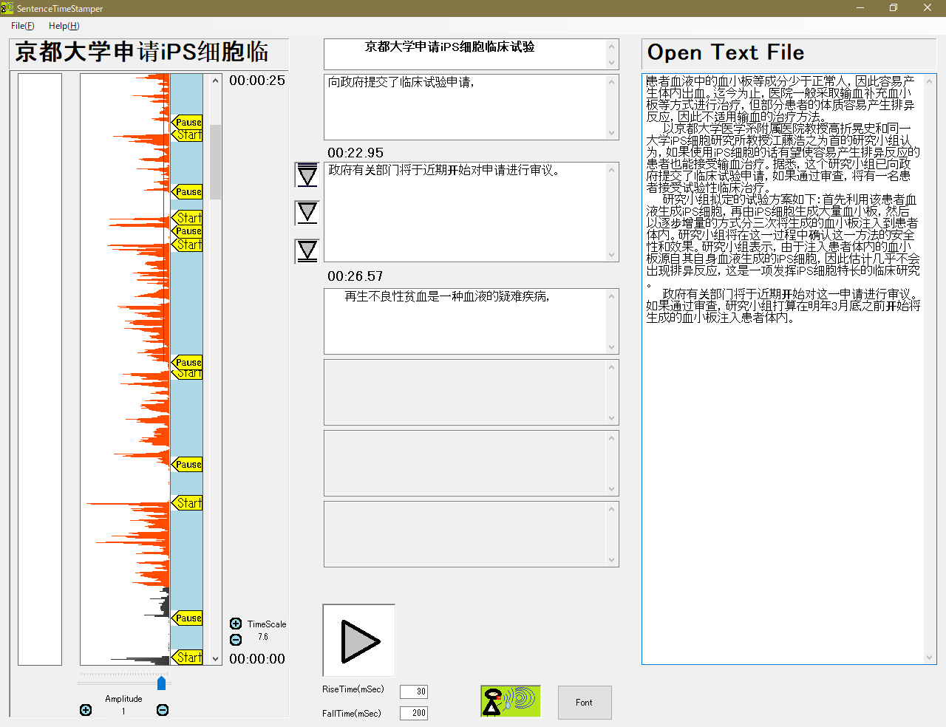Image resolution: width=946 pixels, height=727 pixels.
Task: Decrease Amplitude with the minus icon
Action: pos(162,710)
